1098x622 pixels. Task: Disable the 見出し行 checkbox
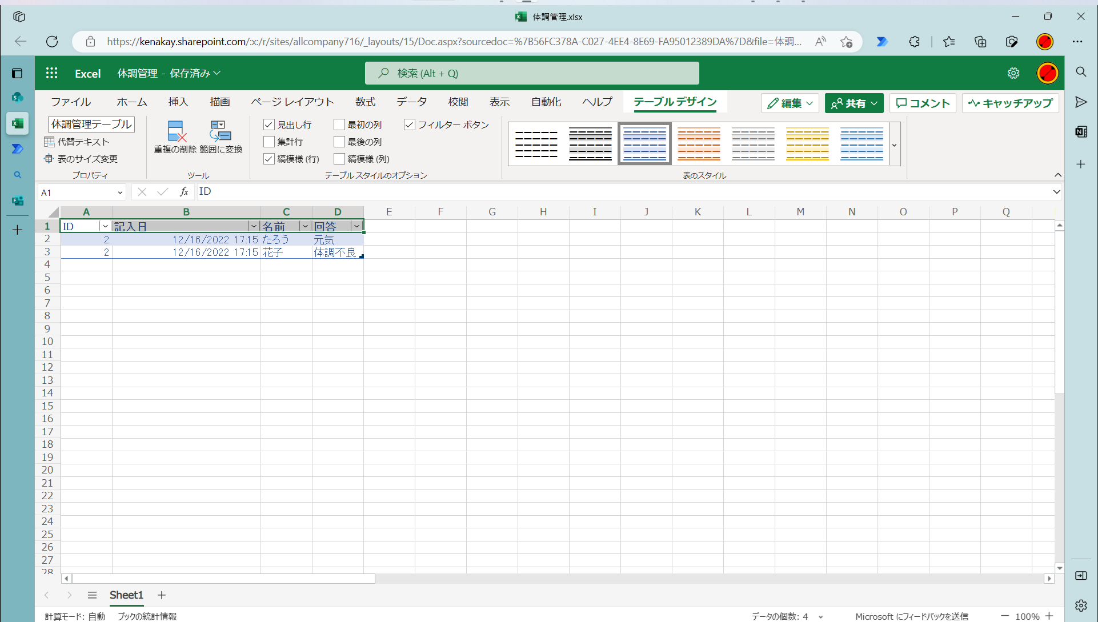coord(269,124)
